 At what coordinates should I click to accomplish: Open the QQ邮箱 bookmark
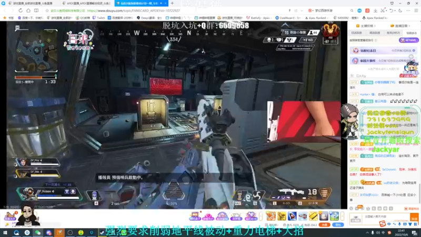tap(83, 18)
